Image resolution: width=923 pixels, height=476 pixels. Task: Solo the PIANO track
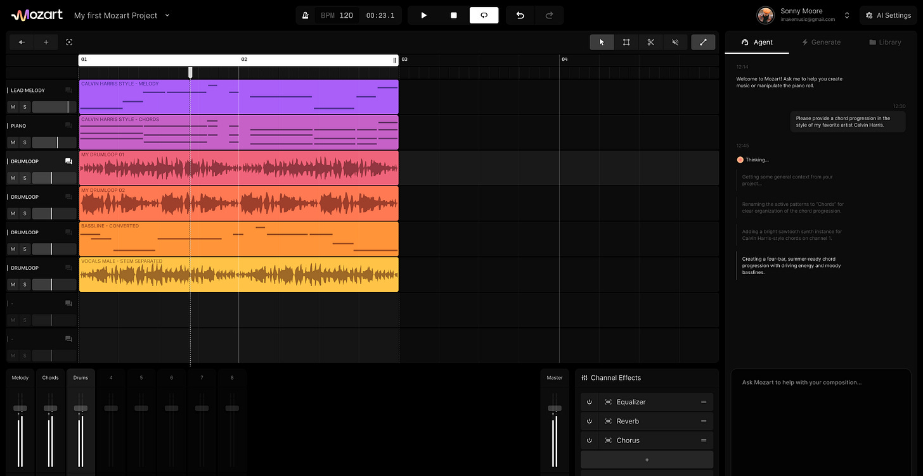click(25, 142)
